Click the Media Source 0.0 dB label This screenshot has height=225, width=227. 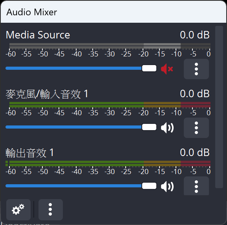(x=195, y=35)
